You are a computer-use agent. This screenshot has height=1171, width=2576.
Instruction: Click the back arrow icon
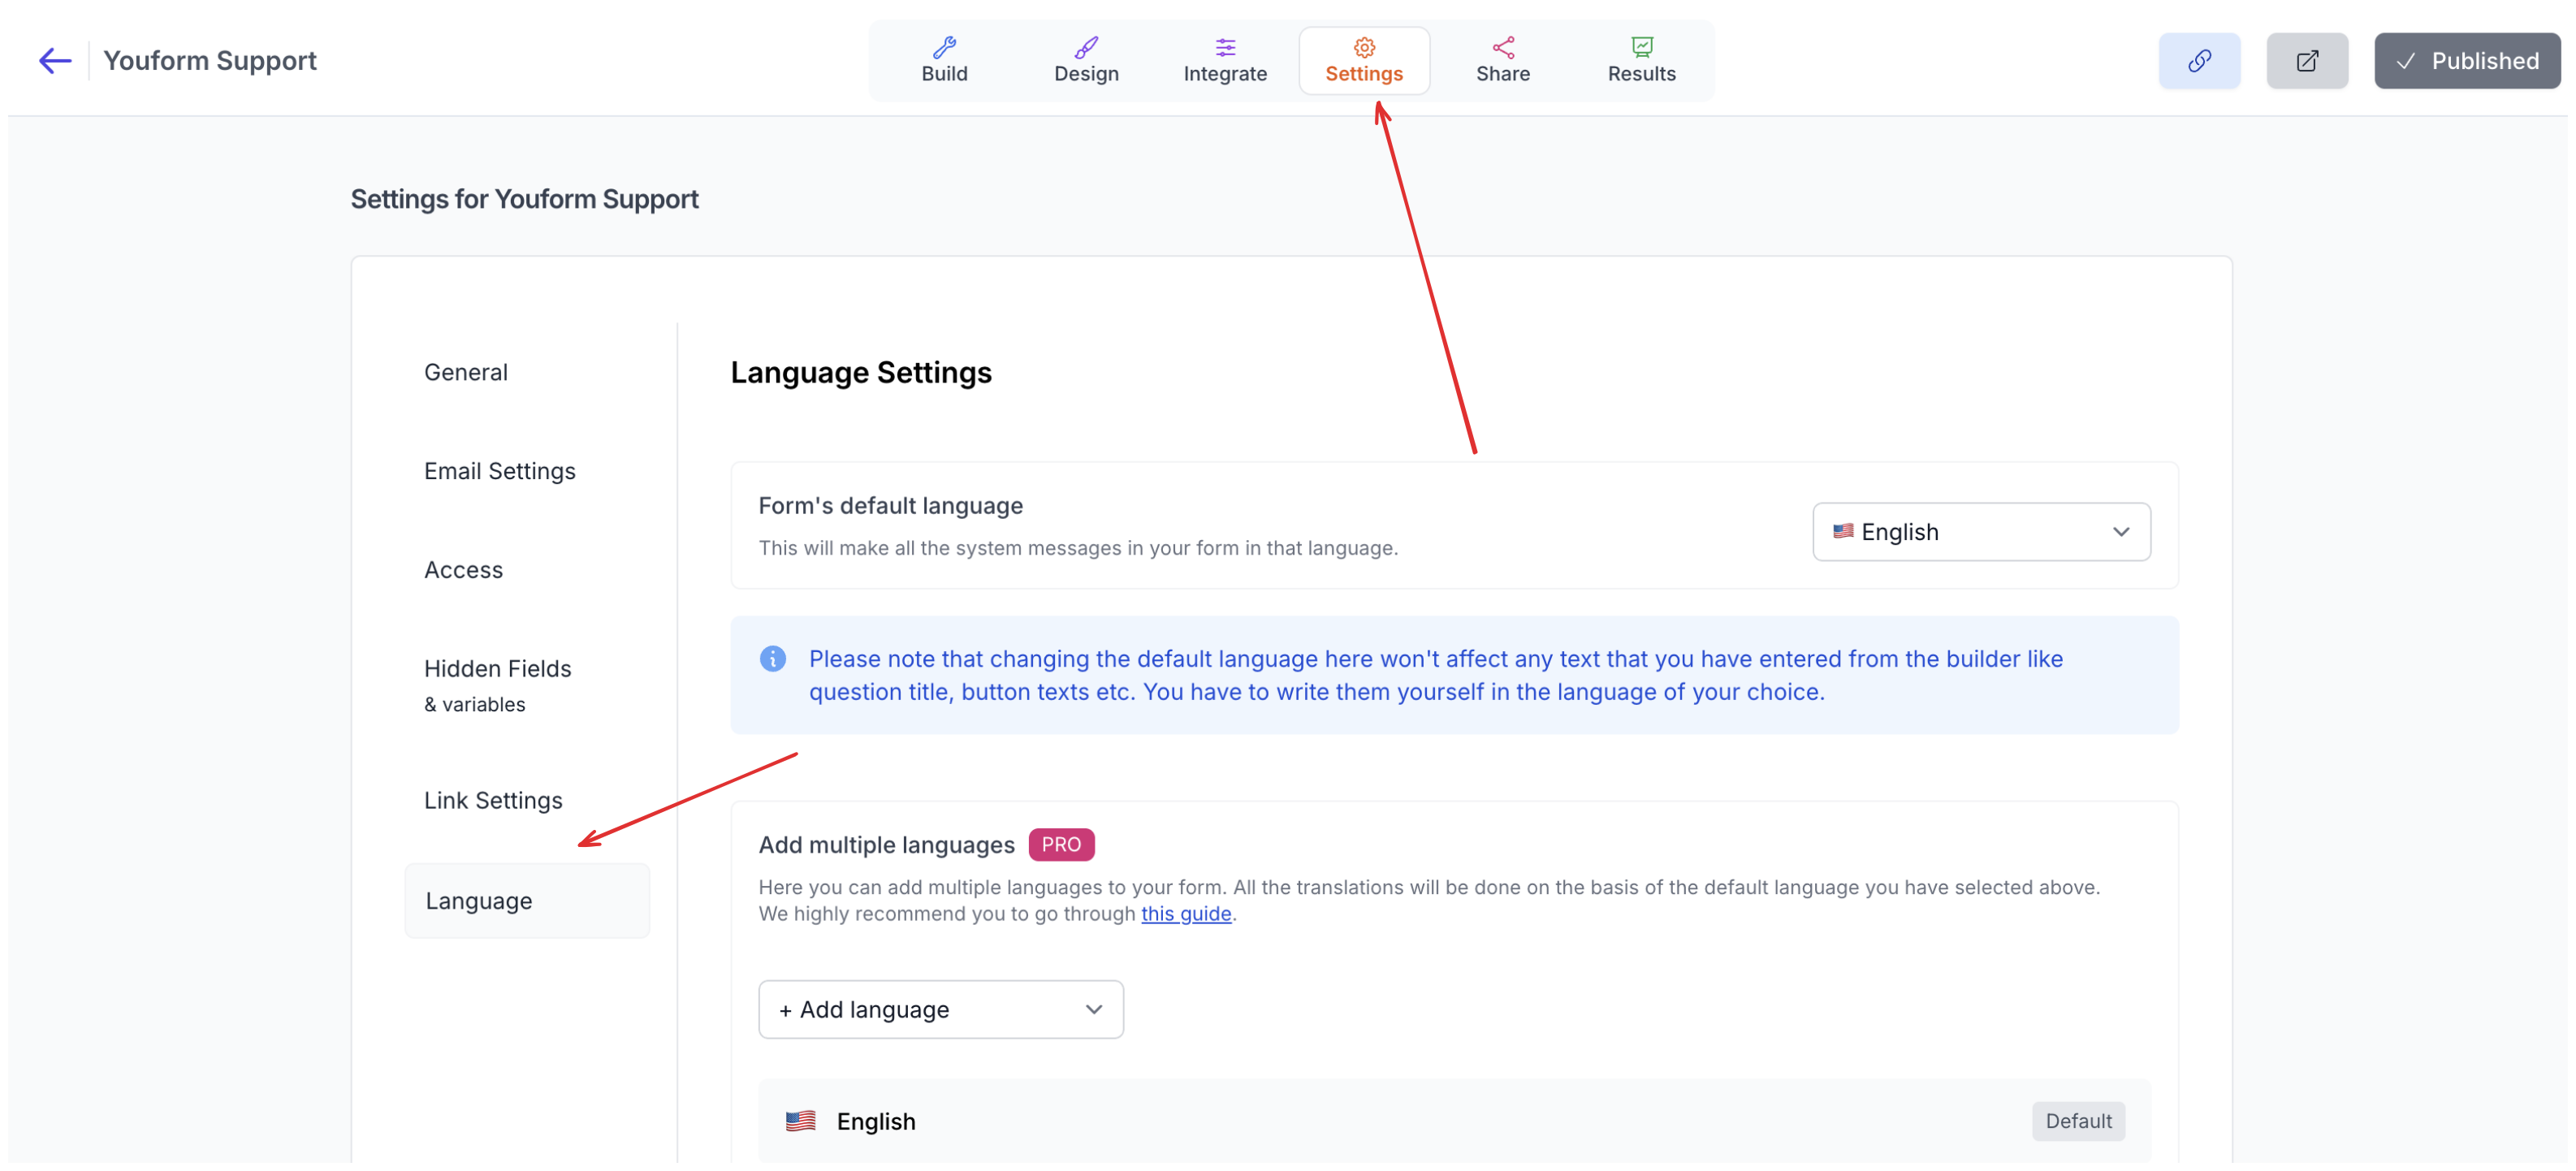tap(55, 61)
